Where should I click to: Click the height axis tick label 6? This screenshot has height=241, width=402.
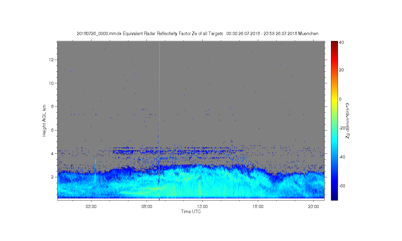pyautogui.click(x=53, y=130)
